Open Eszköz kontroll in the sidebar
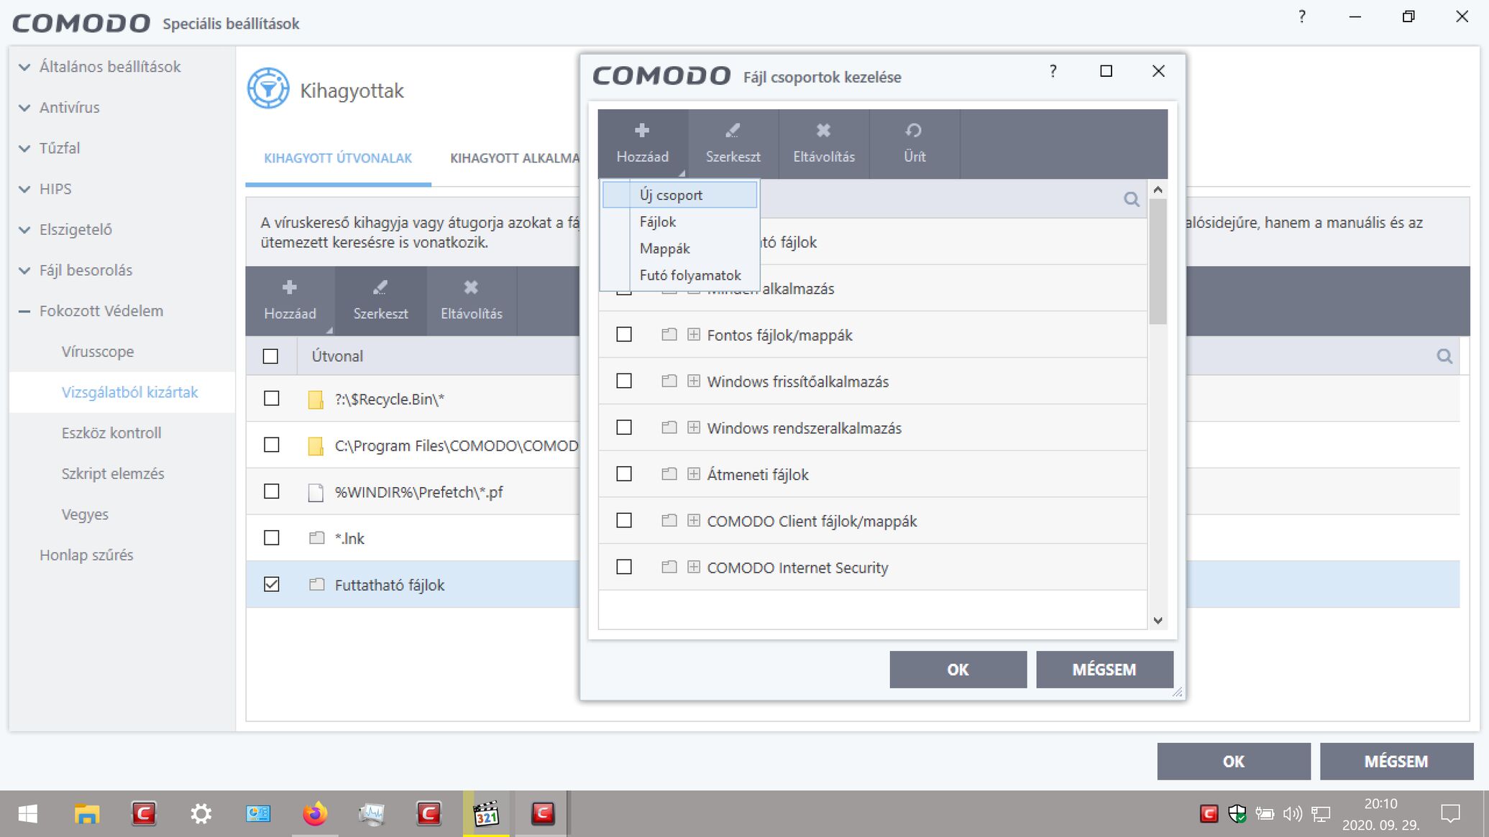 (111, 433)
